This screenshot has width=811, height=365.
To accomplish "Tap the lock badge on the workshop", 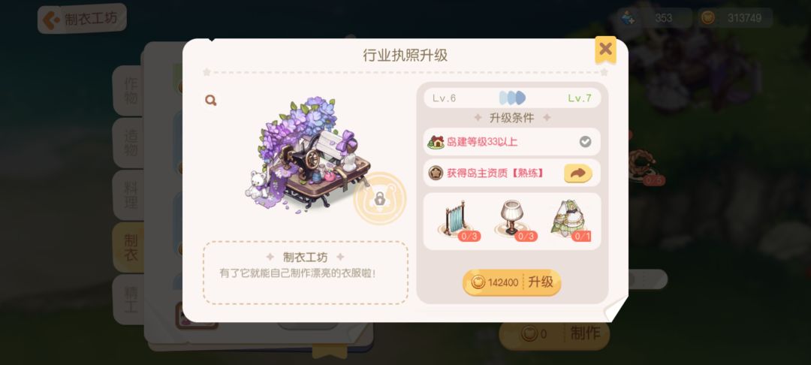I will coord(380,198).
